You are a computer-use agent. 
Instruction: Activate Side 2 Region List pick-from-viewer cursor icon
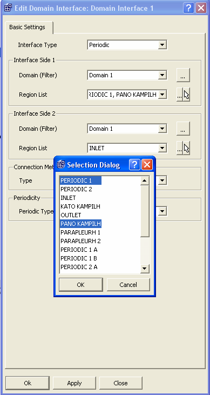186,148
